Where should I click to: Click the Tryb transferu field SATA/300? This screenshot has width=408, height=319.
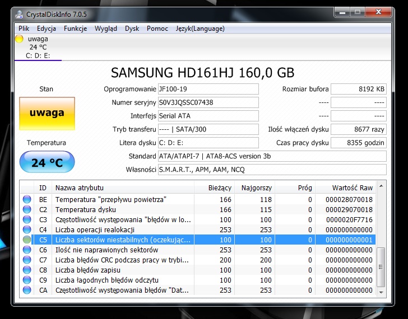208,129
